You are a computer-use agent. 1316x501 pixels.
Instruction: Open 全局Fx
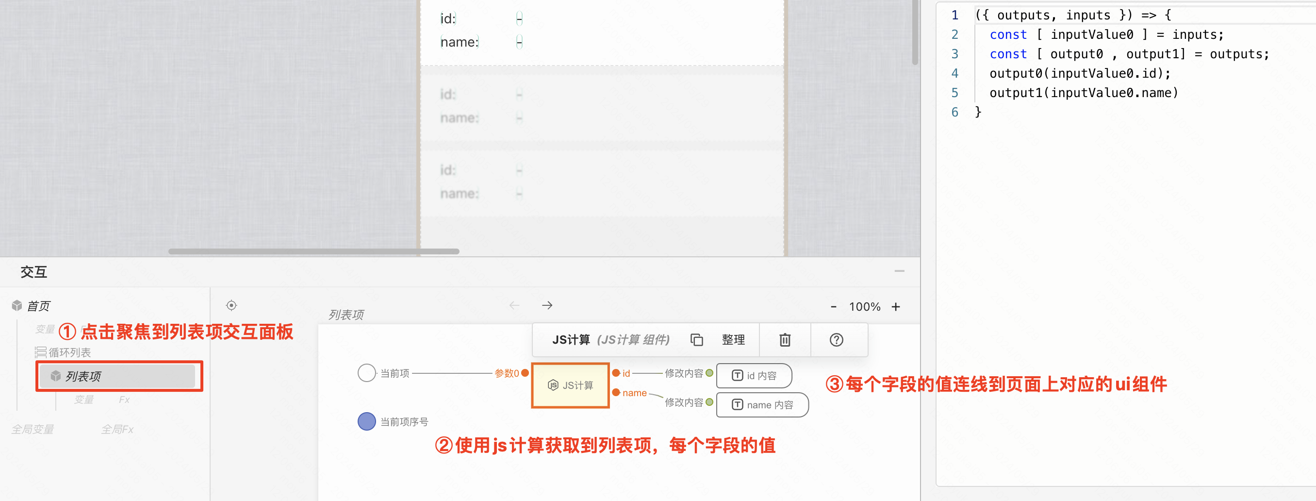coord(117,430)
